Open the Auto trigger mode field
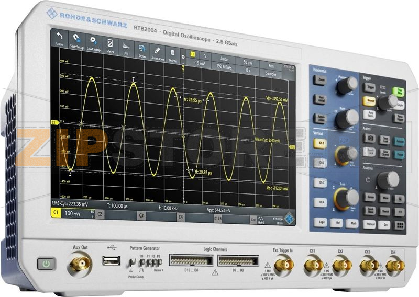Viewport: 419px width, 297px height. click(224, 58)
